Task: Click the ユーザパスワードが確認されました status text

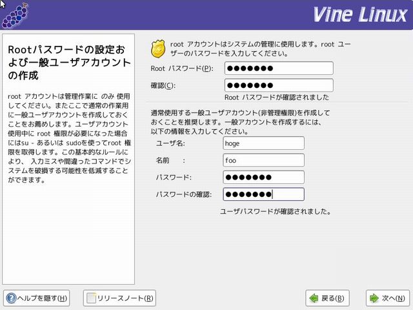Action: click(x=276, y=211)
